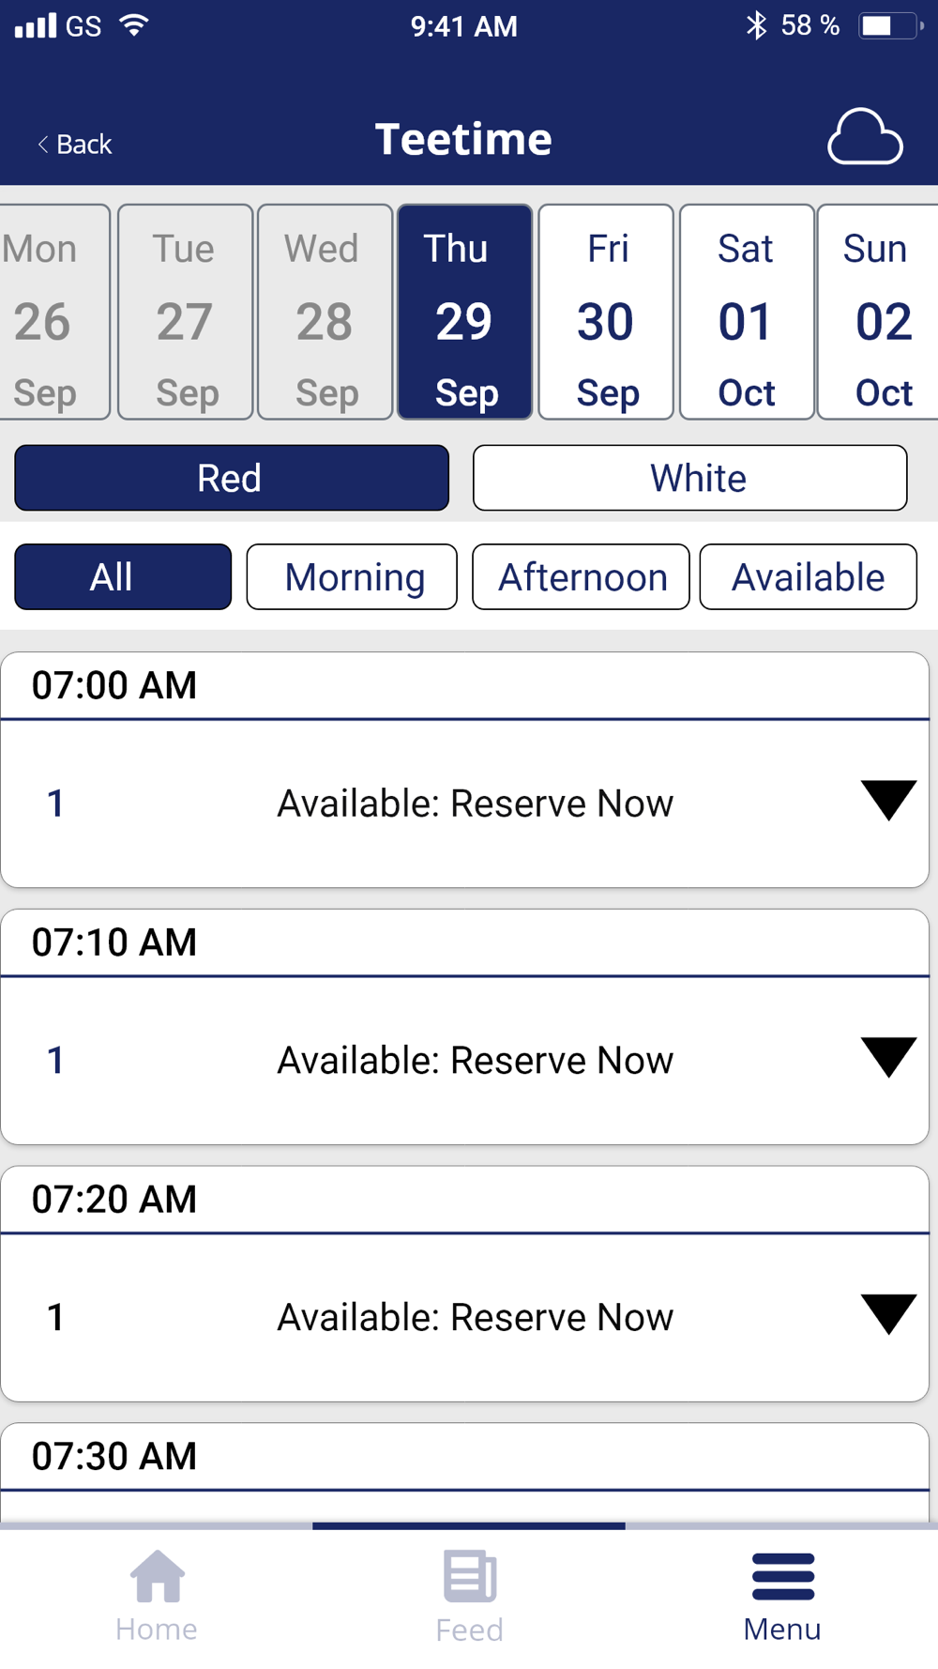The height and width of the screenshot is (1669, 938).
Task: Switch to the White course toggle
Action: click(x=689, y=478)
